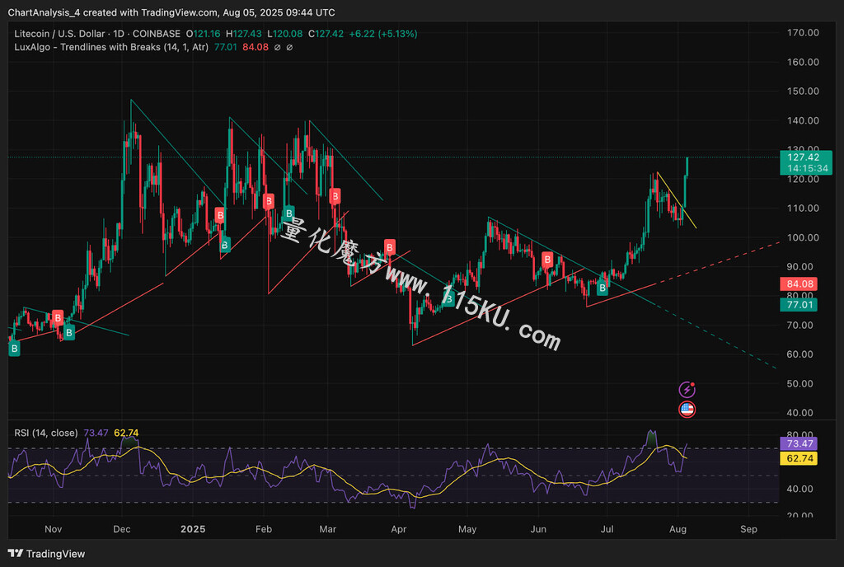Click the Sep label on the time axis
The width and height of the screenshot is (844, 567).
(x=748, y=529)
